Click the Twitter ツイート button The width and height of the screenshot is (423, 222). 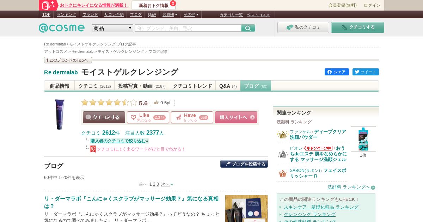366,72
